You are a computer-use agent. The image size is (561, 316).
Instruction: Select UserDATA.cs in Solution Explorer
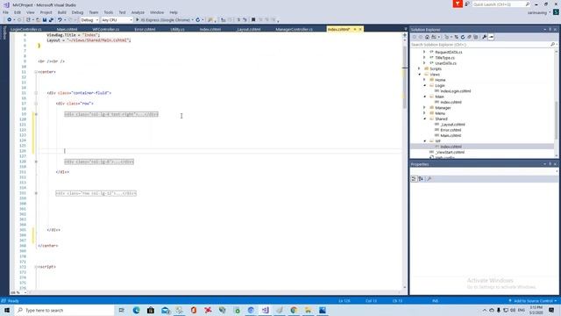click(445, 63)
